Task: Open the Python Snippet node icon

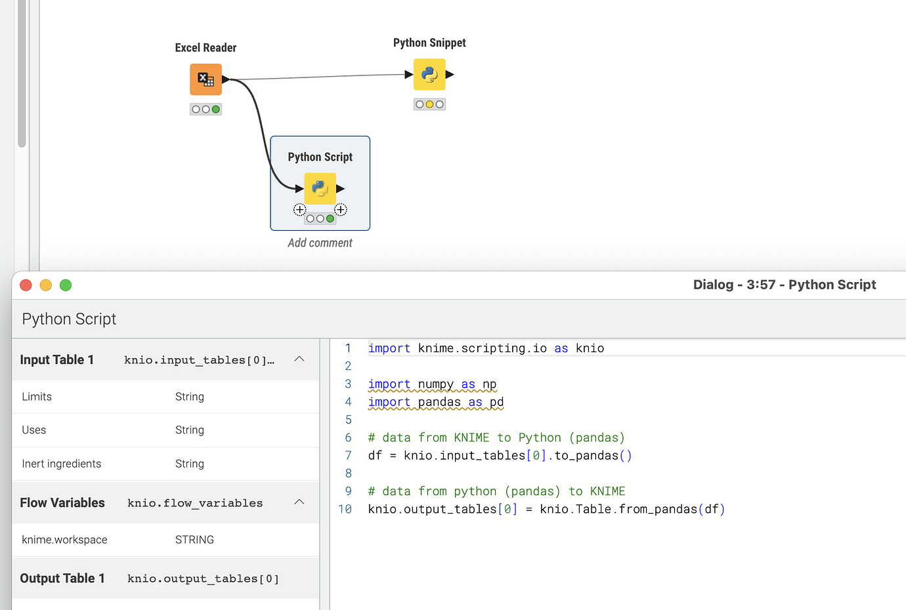Action: point(429,74)
